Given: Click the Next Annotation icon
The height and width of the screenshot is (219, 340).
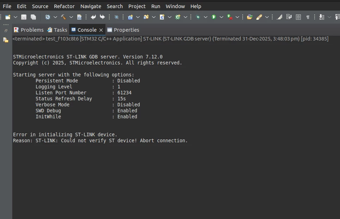Looking at the screenshot, I should (x=322, y=17).
